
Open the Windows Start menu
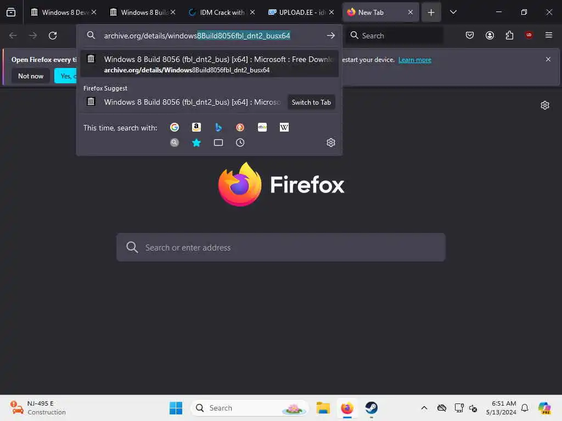(x=176, y=408)
